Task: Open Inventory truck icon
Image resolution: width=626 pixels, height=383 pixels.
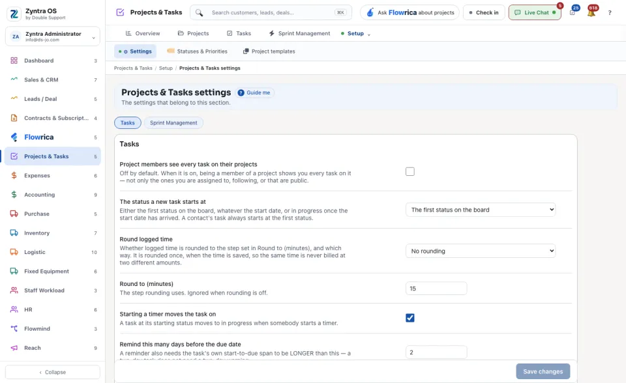Action: 14,233
